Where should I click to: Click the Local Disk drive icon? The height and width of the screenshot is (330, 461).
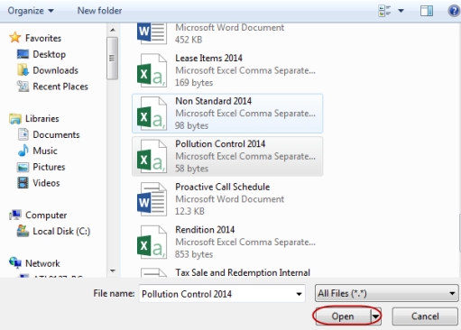(23, 231)
